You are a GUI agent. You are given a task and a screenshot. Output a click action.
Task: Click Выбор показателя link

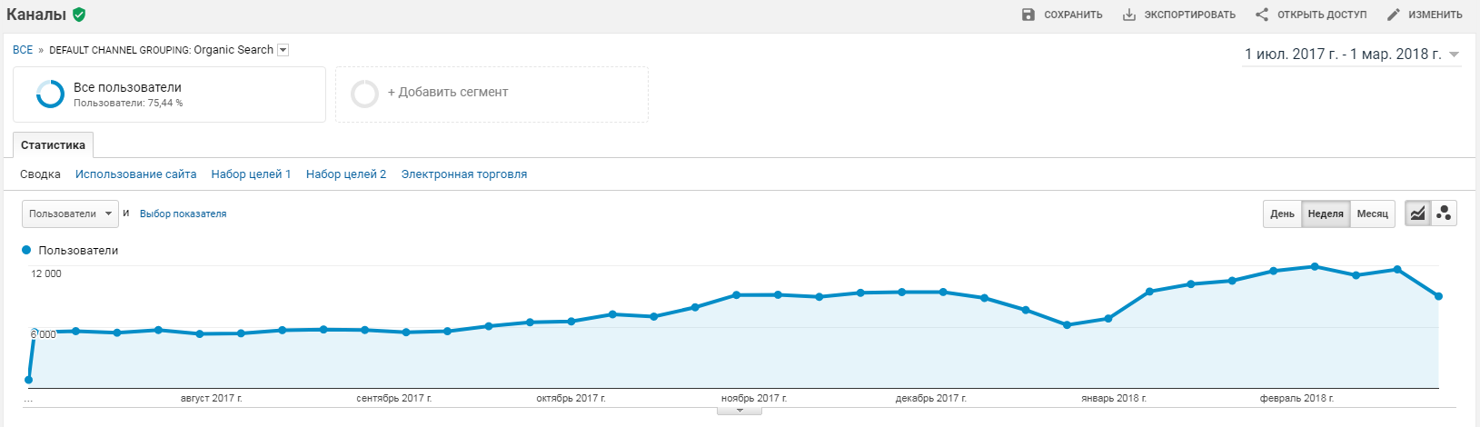pos(184,213)
